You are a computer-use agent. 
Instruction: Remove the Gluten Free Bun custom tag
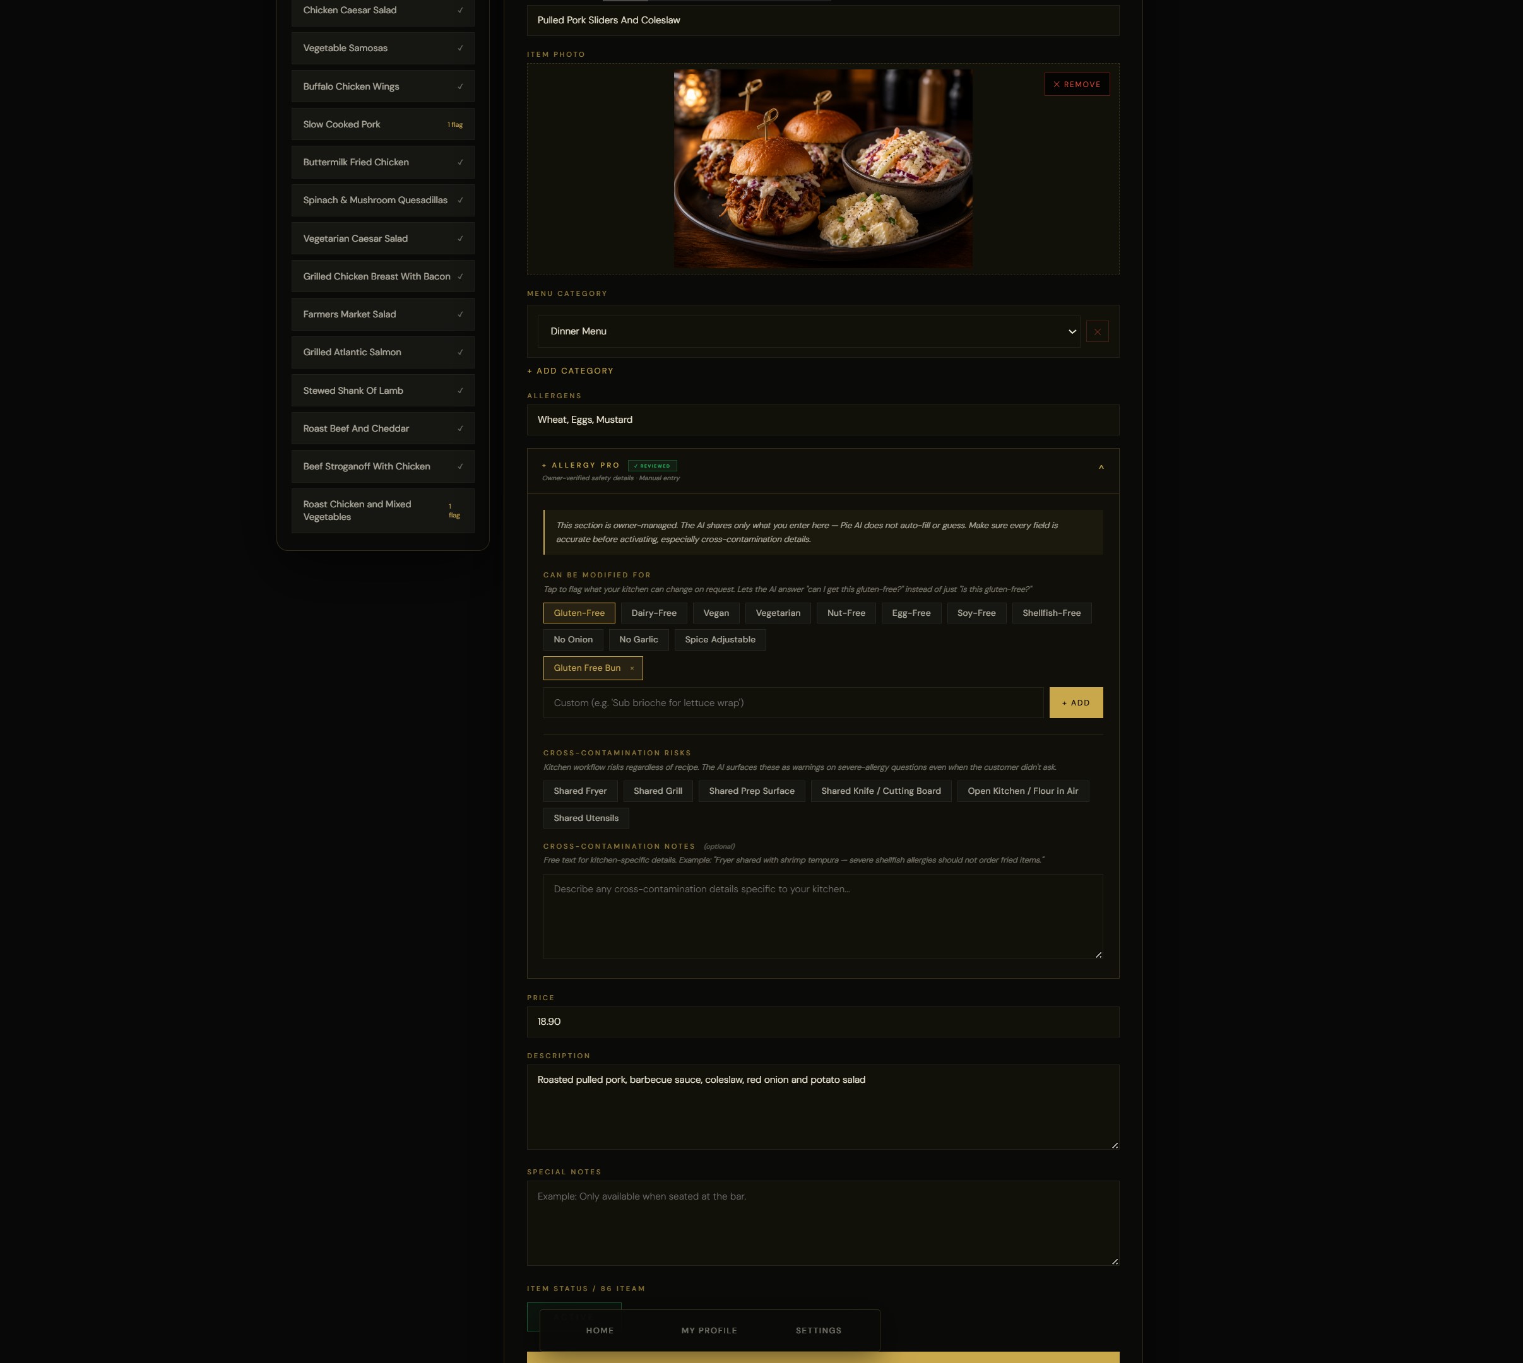coord(632,668)
